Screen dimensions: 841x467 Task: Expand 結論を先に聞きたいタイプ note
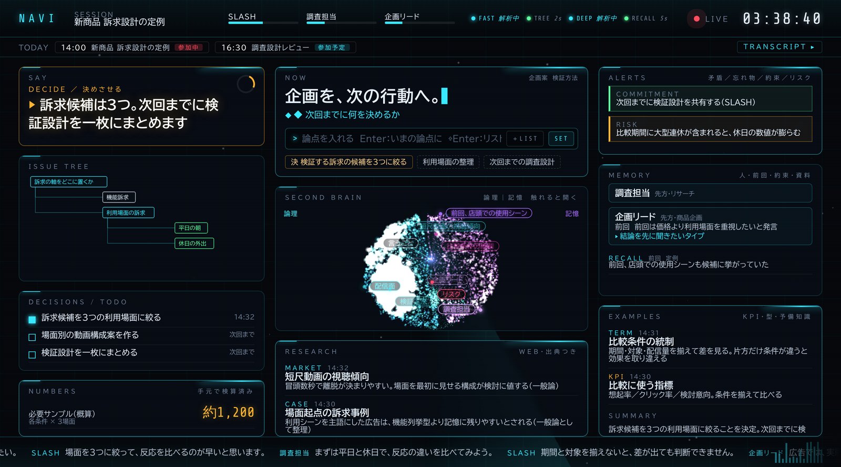[660, 236]
